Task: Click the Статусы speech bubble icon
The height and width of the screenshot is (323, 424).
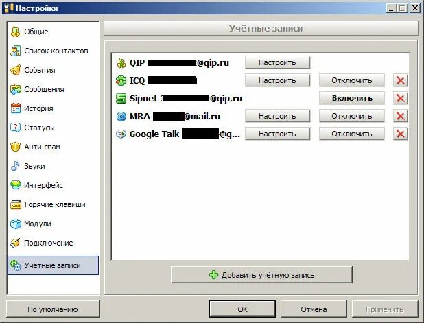Action: click(15, 128)
